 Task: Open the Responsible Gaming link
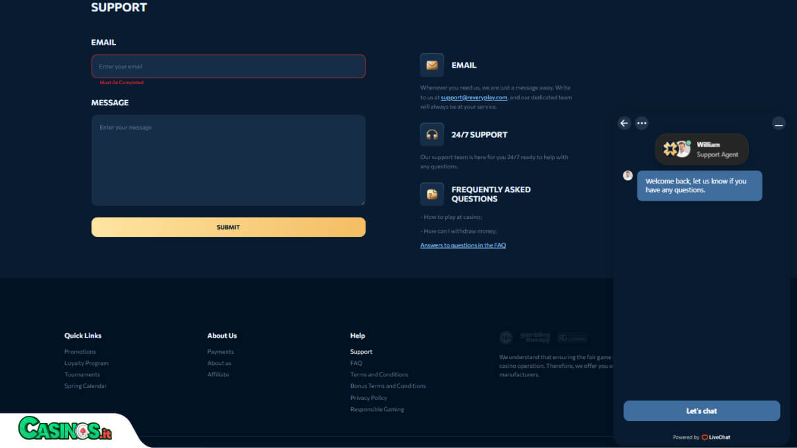[377, 409]
